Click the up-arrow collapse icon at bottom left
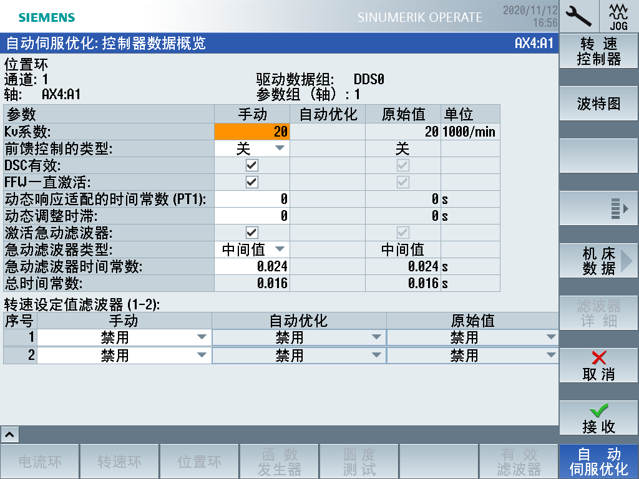639x479 pixels. [x=11, y=433]
